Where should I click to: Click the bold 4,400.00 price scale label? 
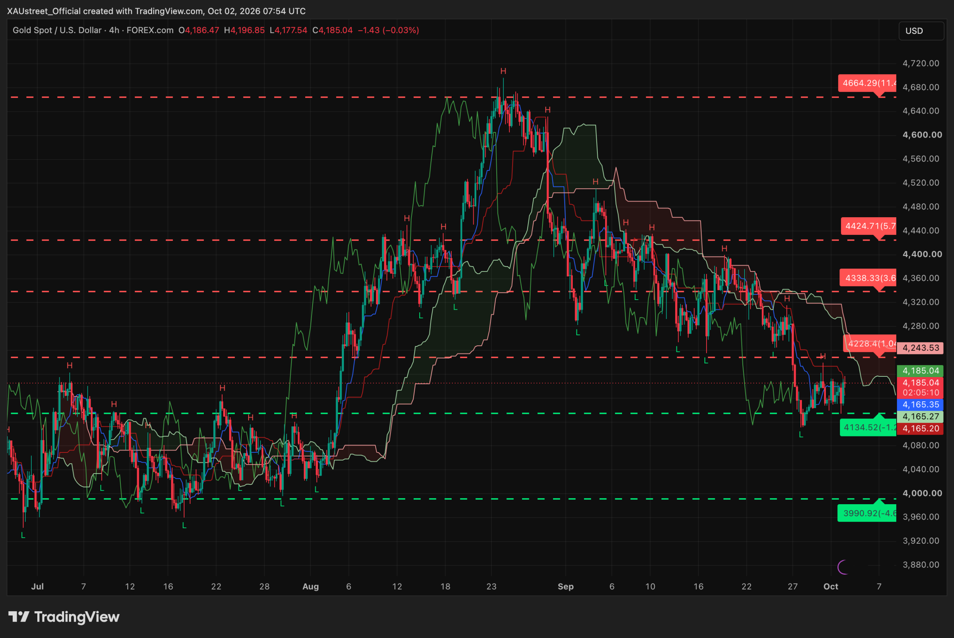pyautogui.click(x=922, y=254)
